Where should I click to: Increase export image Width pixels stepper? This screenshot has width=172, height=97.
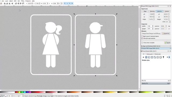(x=153, y=26)
